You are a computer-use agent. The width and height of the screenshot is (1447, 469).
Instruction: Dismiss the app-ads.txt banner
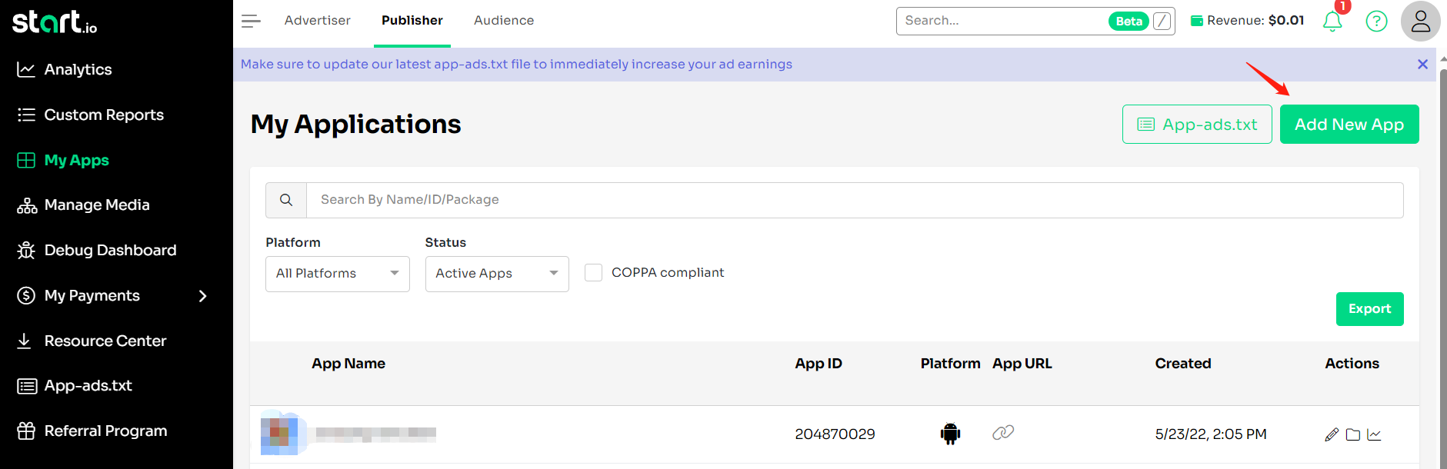tap(1422, 65)
